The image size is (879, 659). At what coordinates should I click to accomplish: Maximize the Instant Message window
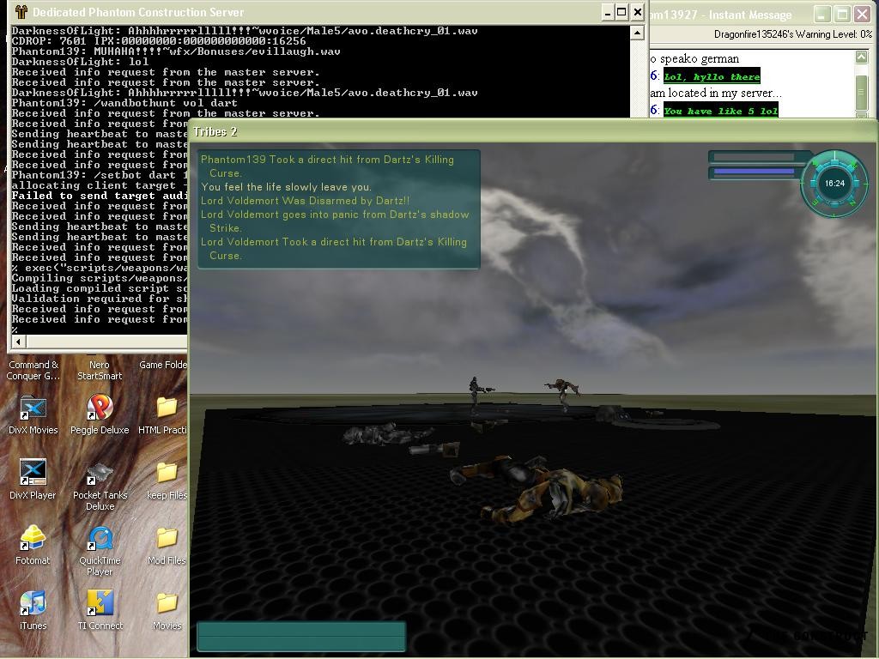(842, 14)
